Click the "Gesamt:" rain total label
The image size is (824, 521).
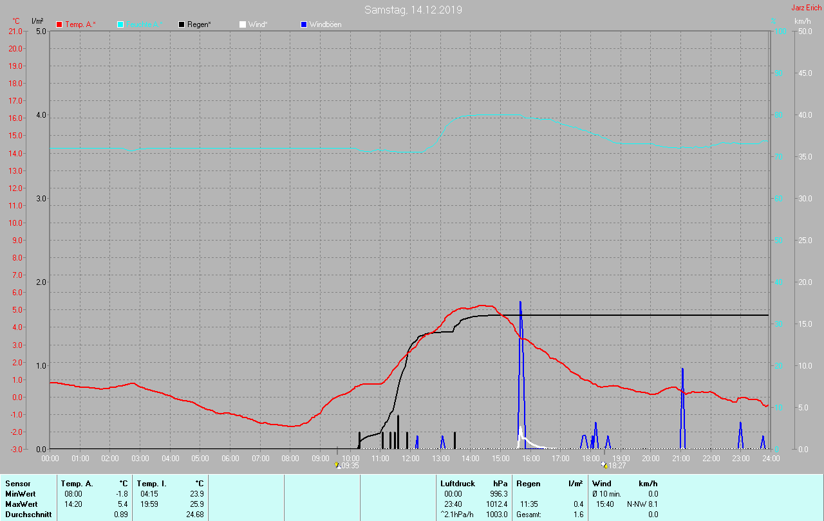[x=529, y=515]
